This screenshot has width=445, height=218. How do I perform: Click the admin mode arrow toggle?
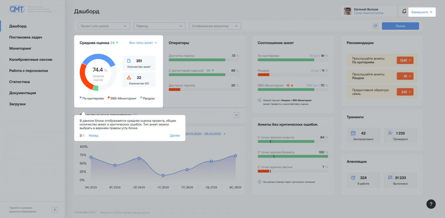pyautogui.click(x=55, y=210)
